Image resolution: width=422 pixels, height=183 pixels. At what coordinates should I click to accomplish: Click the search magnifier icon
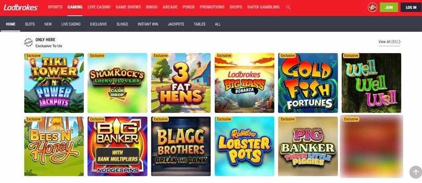pos(288,7)
